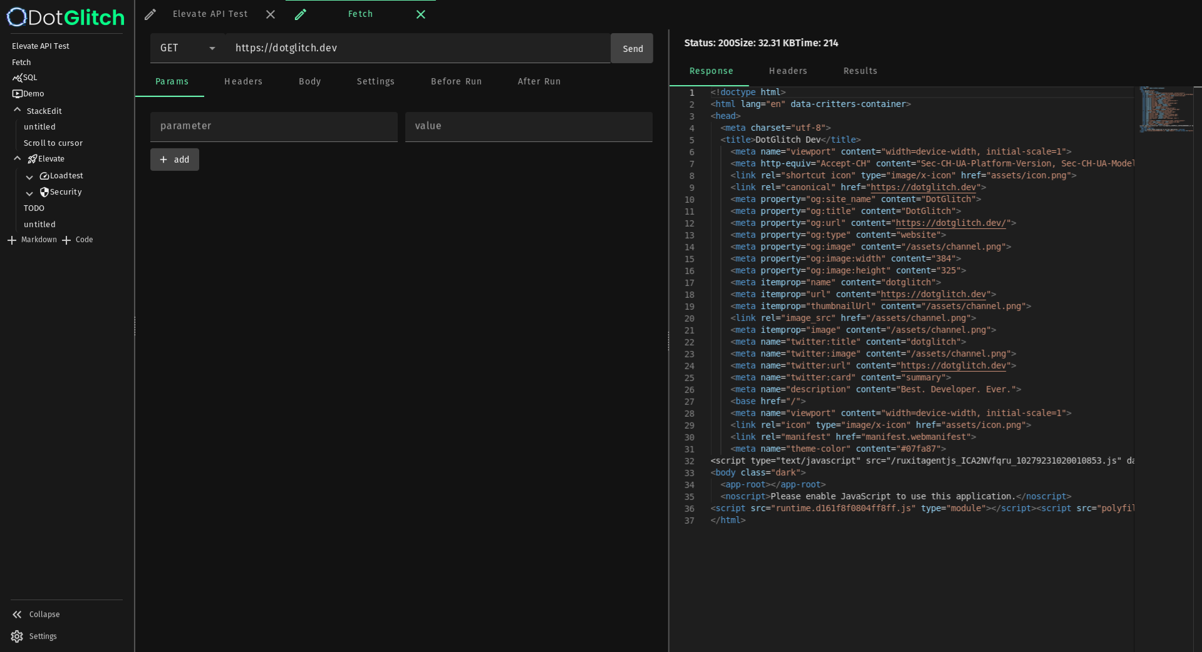The image size is (1202, 652).
Task: Click the code minimap in response
Action: pyautogui.click(x=1166, y=110)
